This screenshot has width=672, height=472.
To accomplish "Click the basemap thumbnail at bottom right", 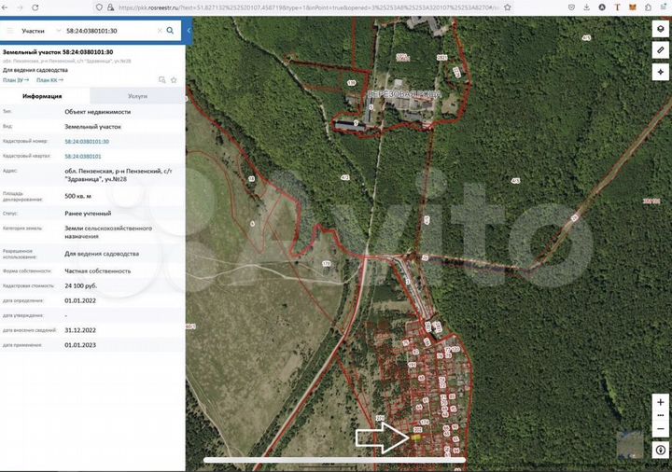I will (630, 444).
